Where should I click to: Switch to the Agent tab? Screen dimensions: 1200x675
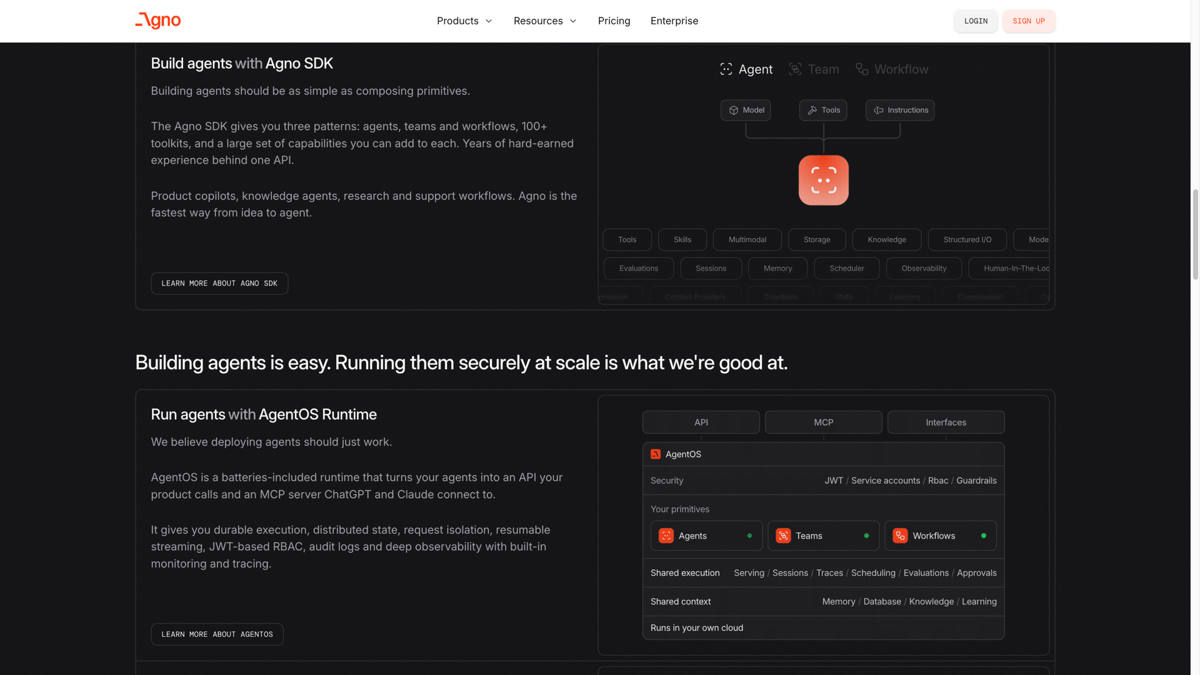point(746,69)
